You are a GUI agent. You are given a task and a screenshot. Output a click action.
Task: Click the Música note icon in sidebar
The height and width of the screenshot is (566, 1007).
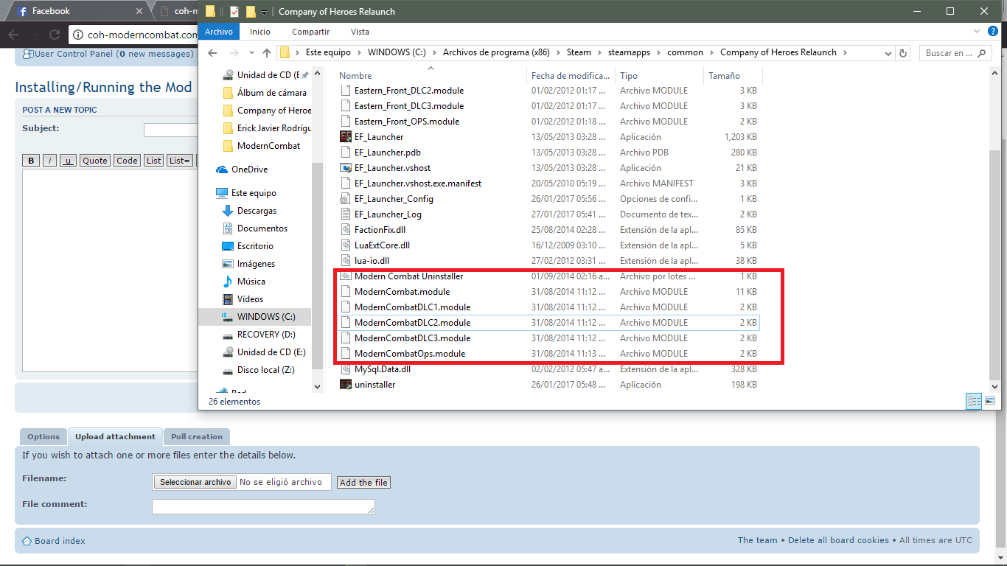[x=228, y=282]
